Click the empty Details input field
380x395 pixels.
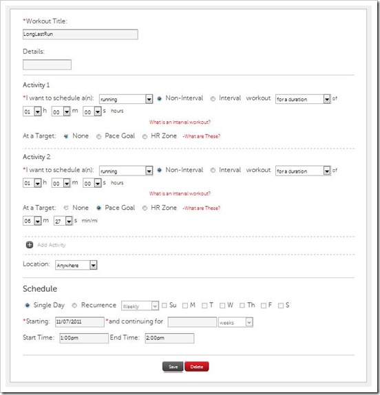[47, 65]
